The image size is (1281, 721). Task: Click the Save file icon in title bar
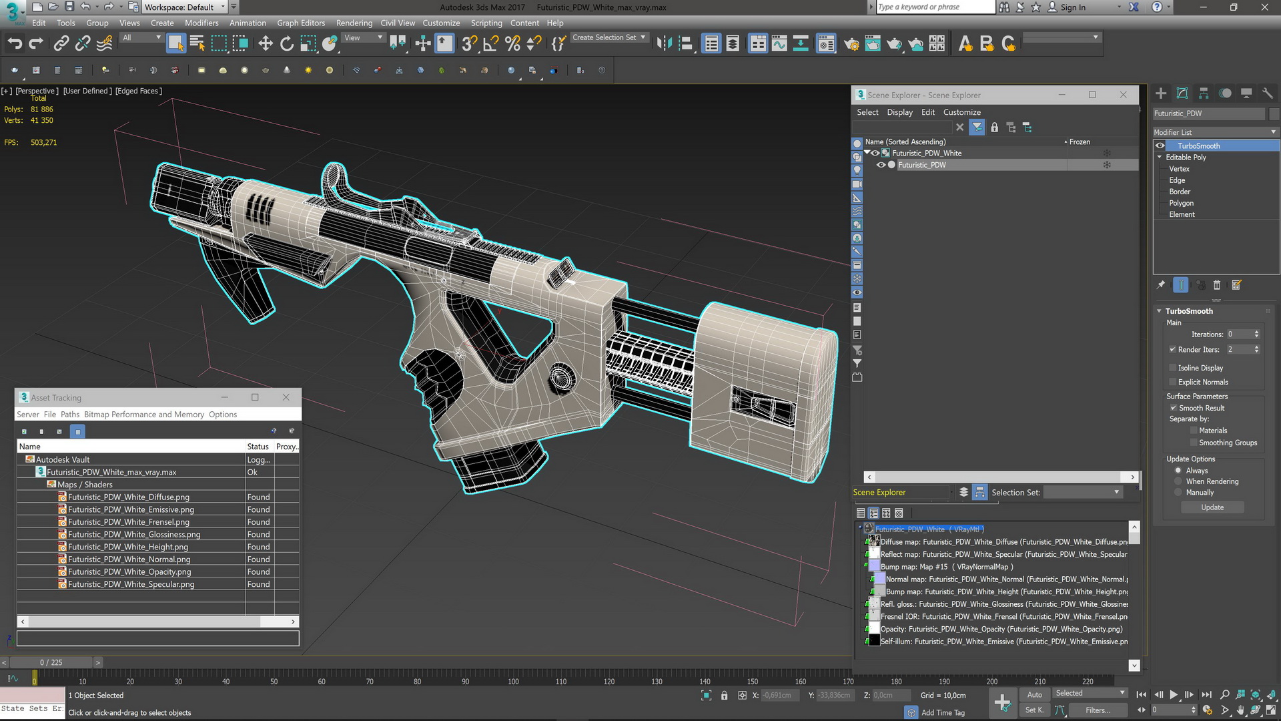click(69, 7)
